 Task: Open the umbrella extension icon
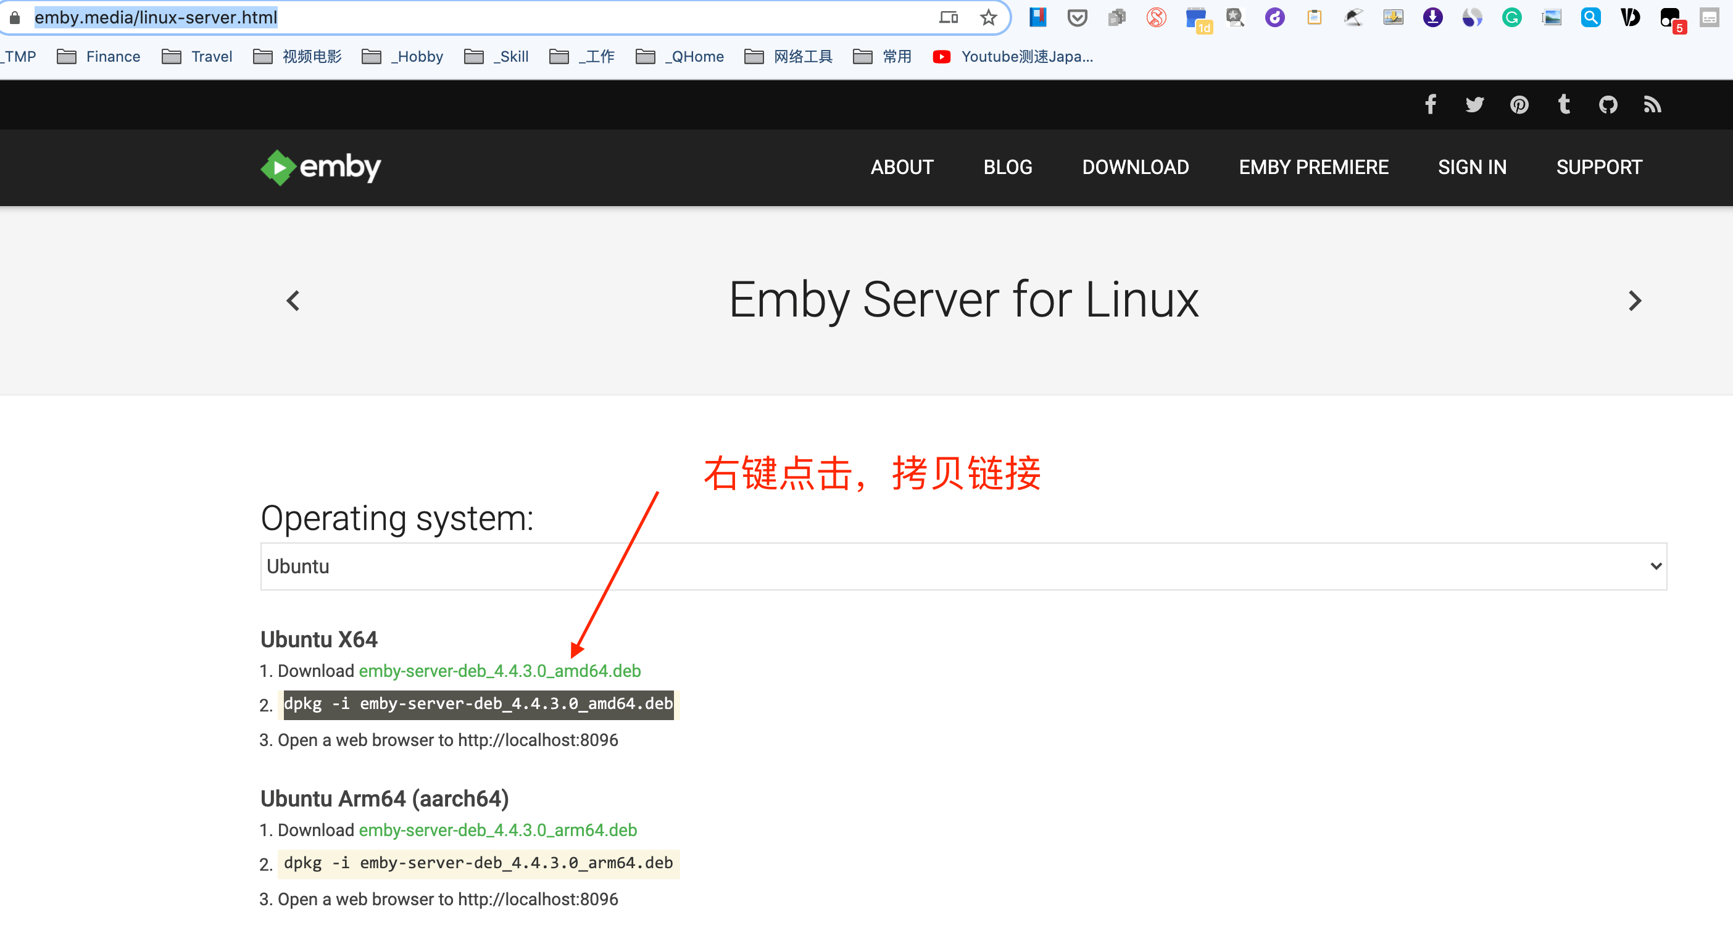click(x=1353, y=17)
